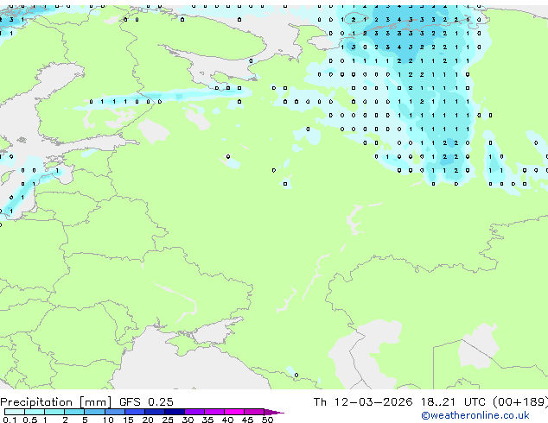This screenshot has width=548, height=423.
Task: Click the 0.5–1 mm legend color swatch
Action: tap(35, 412)
